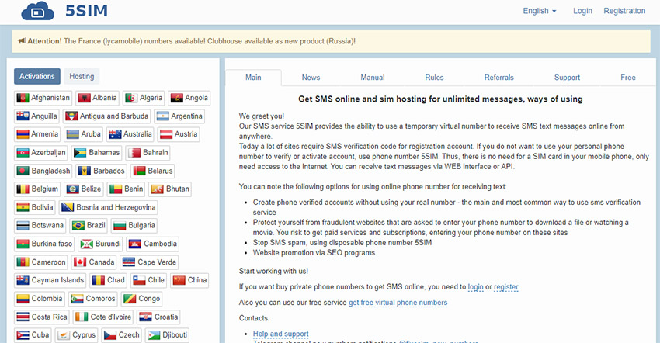660x343 pixels.
Task: Pick the Bosnia and Herzegovina flag icon
Action: point(68,207)
